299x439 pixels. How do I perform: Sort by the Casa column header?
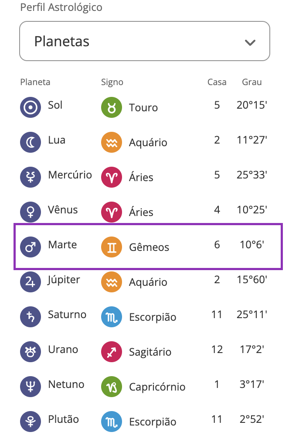(x=217, y=82)
